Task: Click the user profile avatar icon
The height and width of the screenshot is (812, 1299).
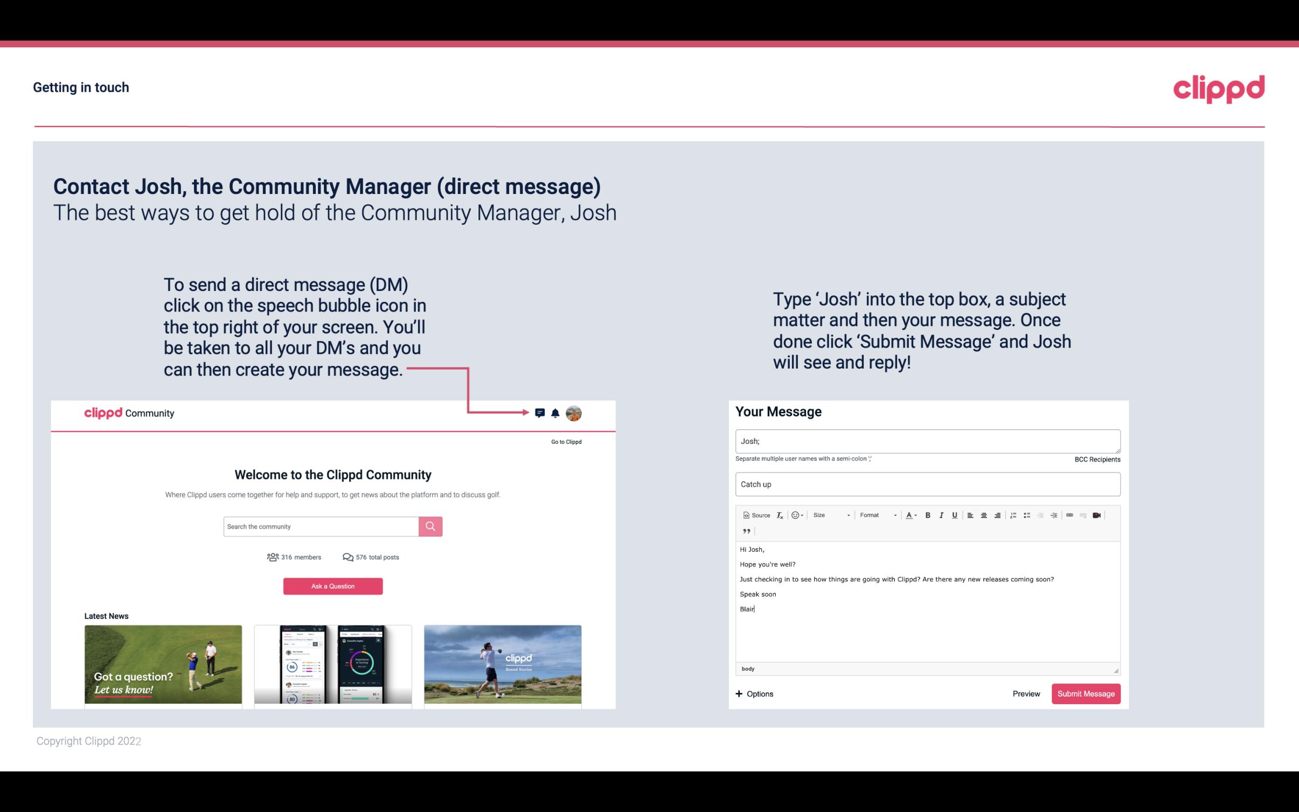Action: tap(573, 413)
